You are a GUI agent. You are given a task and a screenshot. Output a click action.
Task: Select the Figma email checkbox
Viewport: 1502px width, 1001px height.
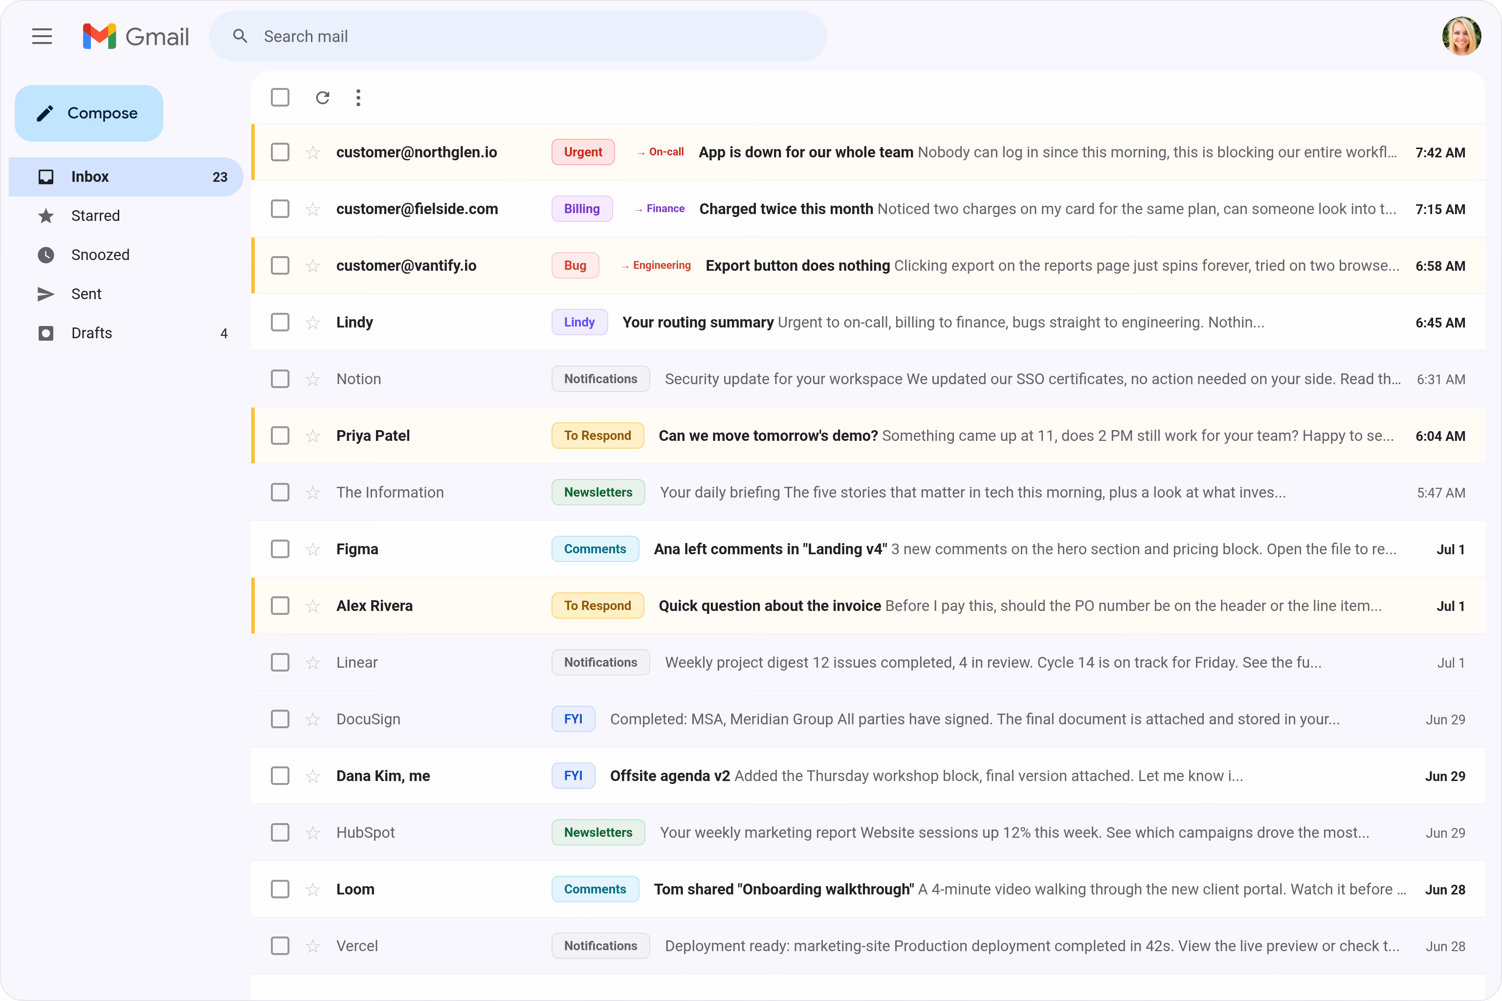pos(280,550)
